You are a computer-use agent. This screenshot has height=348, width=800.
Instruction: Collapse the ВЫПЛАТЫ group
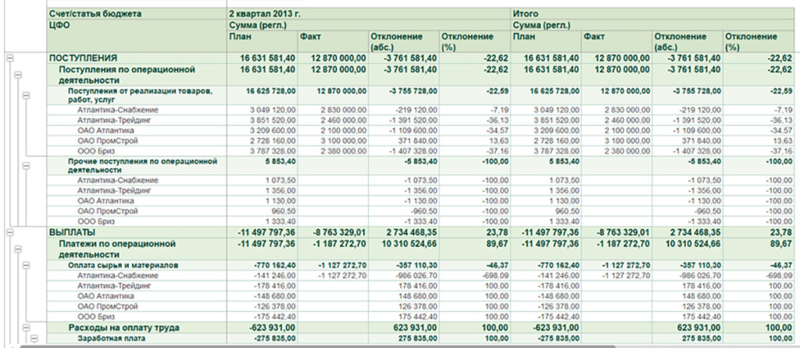[x=9, y=233]
